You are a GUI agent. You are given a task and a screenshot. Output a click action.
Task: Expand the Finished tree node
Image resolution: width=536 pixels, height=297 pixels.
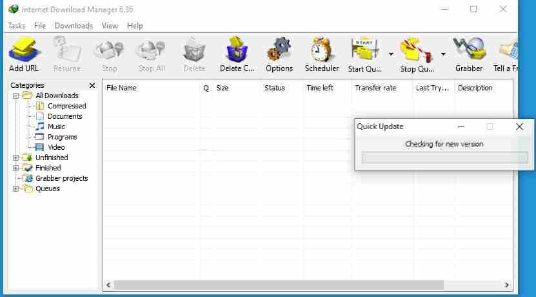[x=15, y=168]
